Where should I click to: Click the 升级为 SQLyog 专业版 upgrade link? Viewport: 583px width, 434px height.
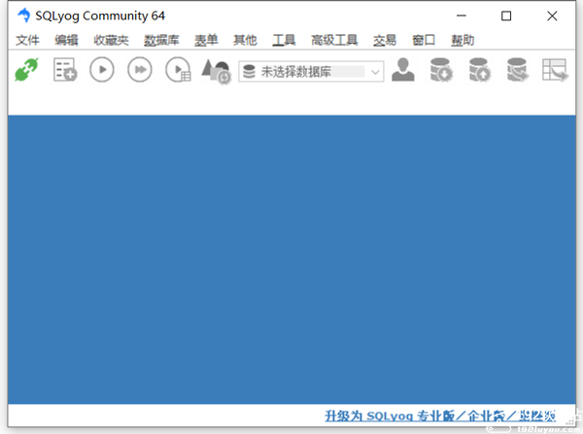click(440, 416)
